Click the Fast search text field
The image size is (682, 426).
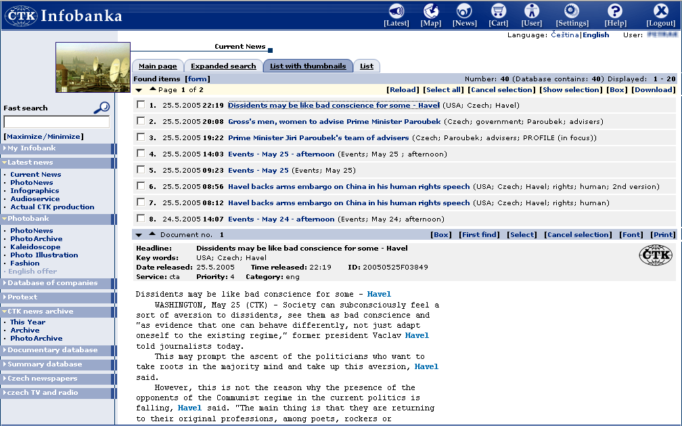[56, 122]
